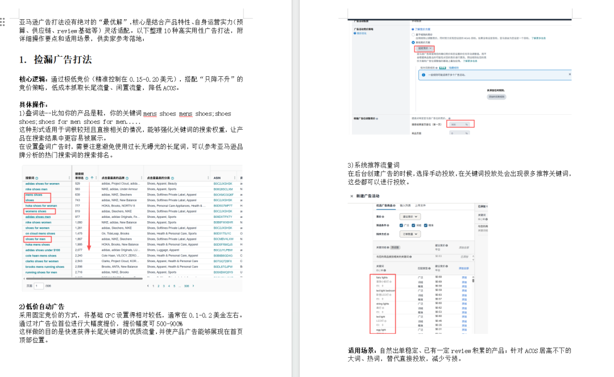The image size is (614, 377).
Task: Toggle the last match-type checkbox (精准)
Action: coord(426,226)
